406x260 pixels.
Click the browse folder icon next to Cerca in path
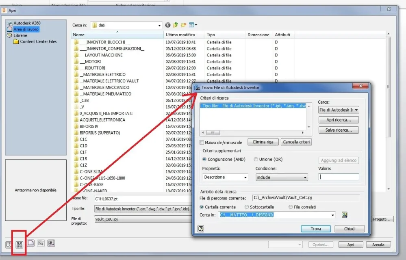pos(344,215)
